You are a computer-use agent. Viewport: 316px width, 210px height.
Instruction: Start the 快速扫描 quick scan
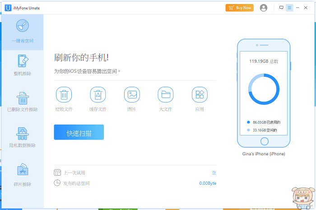point(79,132)
